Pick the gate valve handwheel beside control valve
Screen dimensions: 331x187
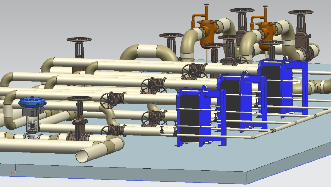pos(79,99)
